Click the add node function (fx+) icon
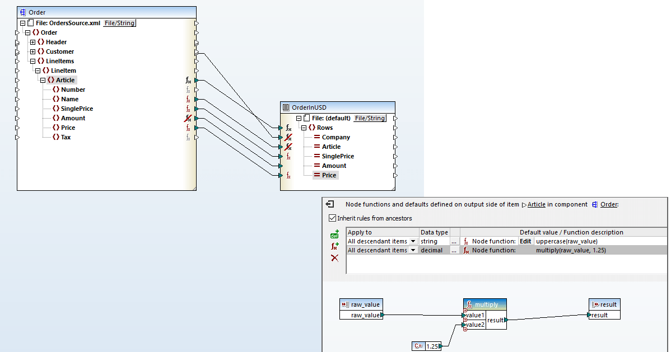Viewport: 671px width, 352px height. [x=334, y=246]
